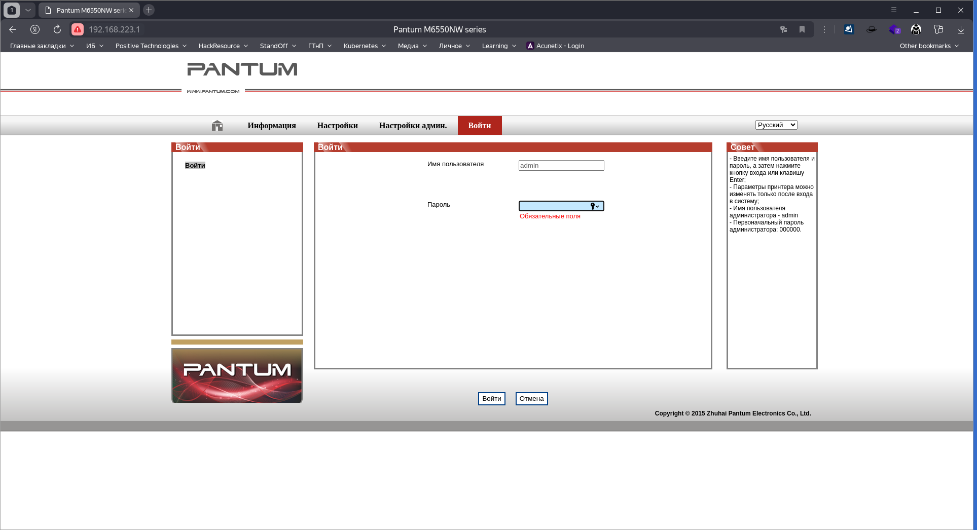Click the blue extension icon in toolbar
Screen dimensions: 977x530
coord(849,29)
